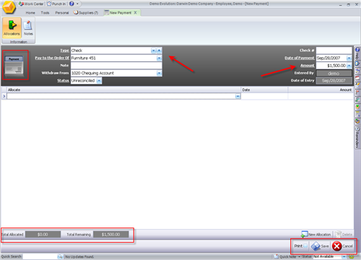Toggle the Print checkbox
This screenshot has width=361, height=260.
point(305,246)
